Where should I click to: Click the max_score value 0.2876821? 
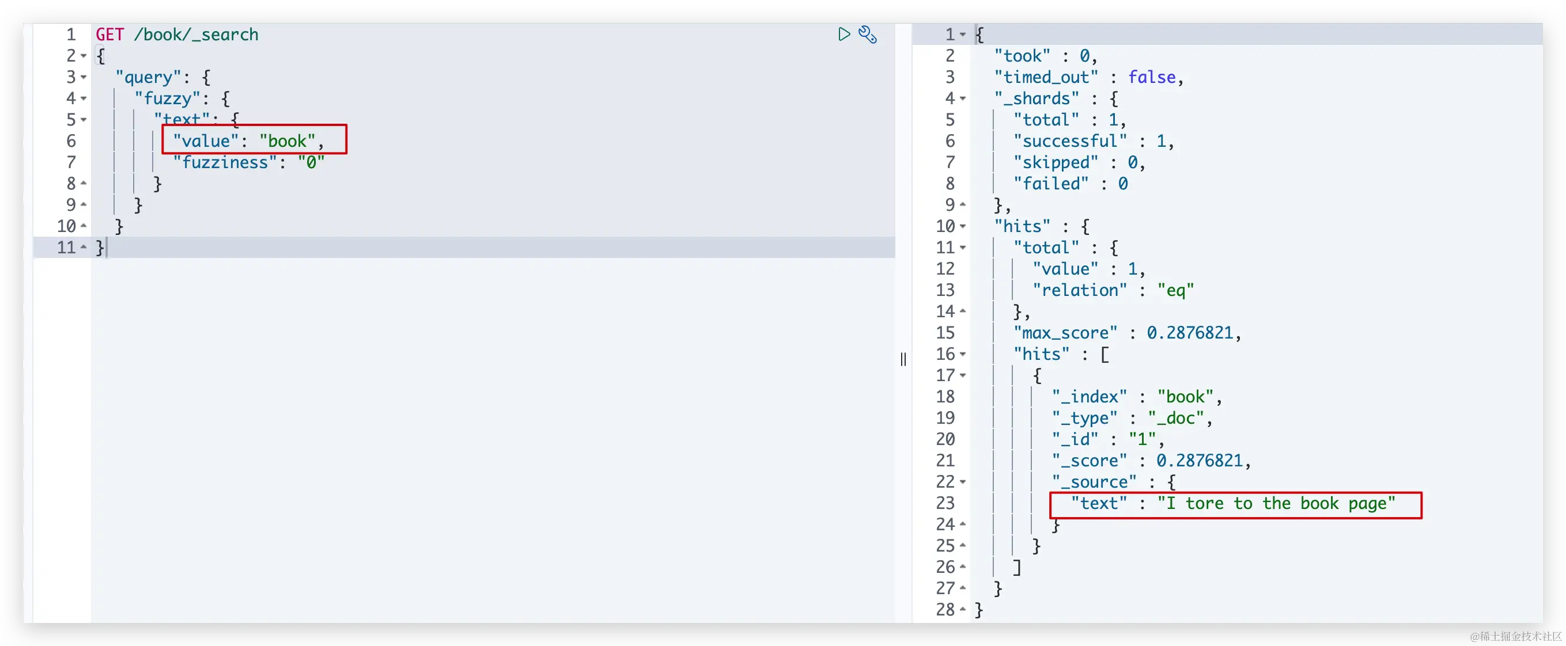click(x=1190, y=333)
